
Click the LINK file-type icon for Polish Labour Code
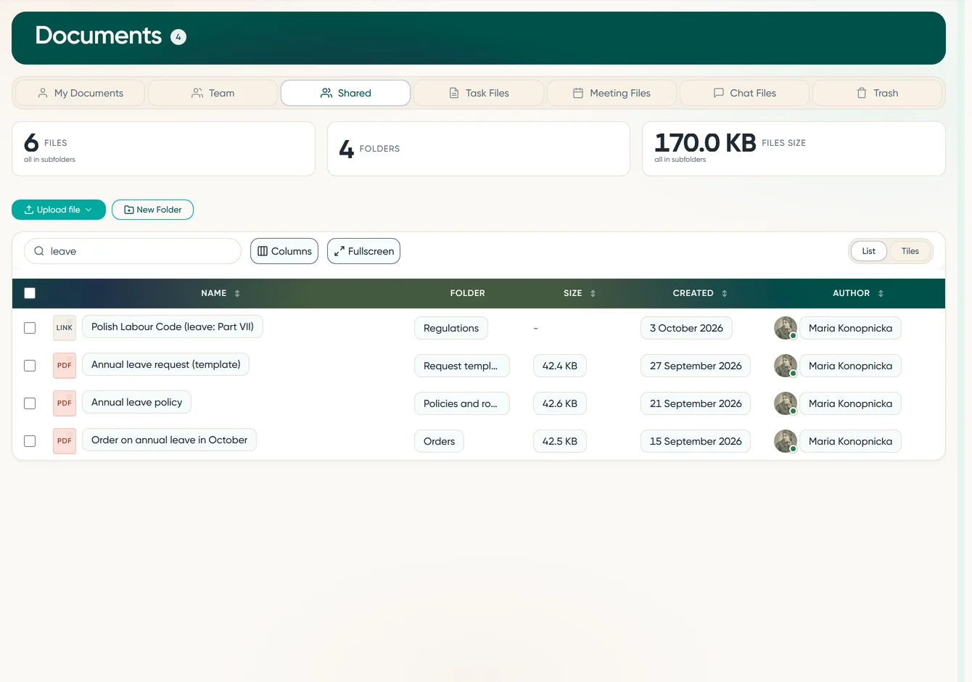tap(65, 328)
